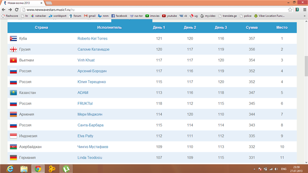Screen dimensions: 308x173
Task: Reload the page with the refresh icon
Action: point(17,10)
